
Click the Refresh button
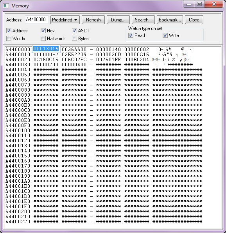(x=93, y=20)
